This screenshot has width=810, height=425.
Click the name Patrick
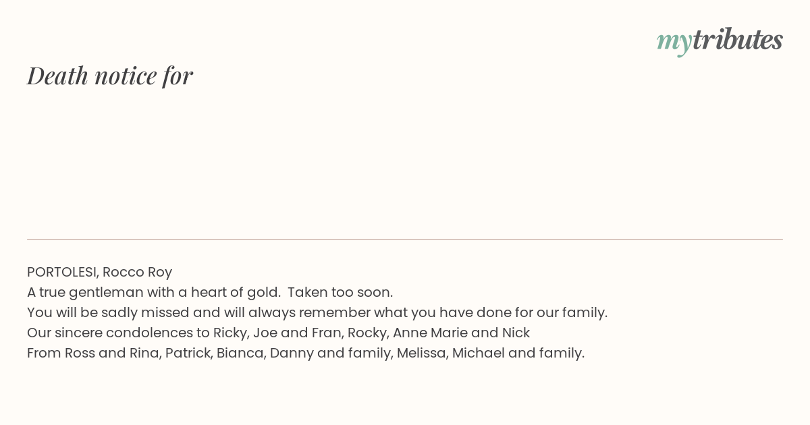(x=188, y=353)
